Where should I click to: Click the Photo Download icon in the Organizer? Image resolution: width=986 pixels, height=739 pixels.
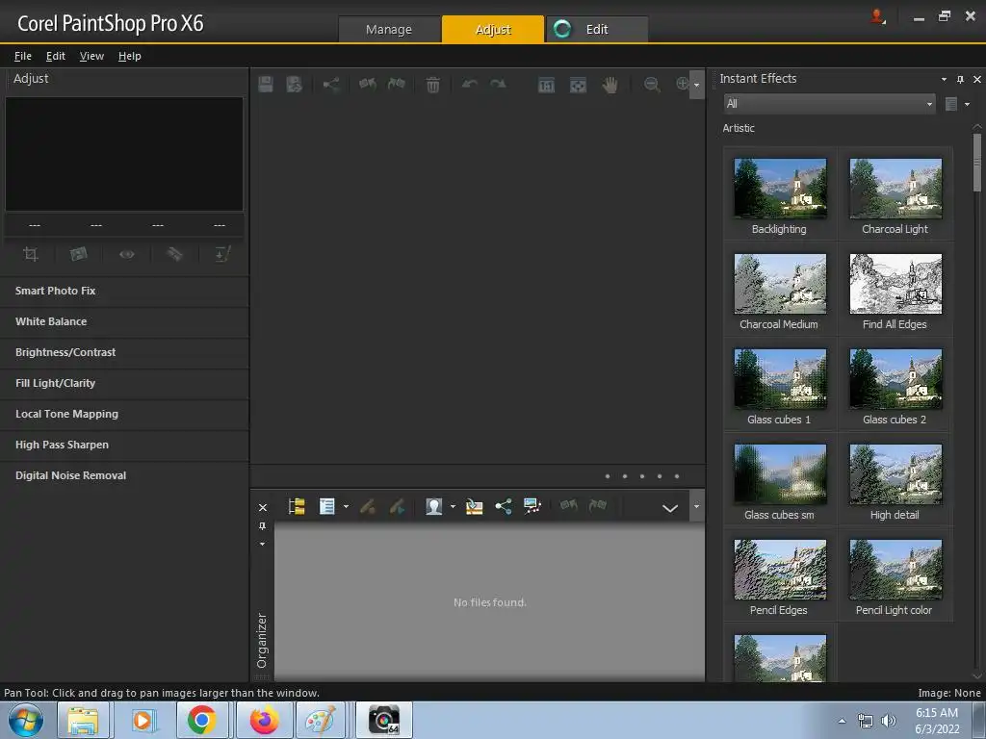click(x=474, y=506)
